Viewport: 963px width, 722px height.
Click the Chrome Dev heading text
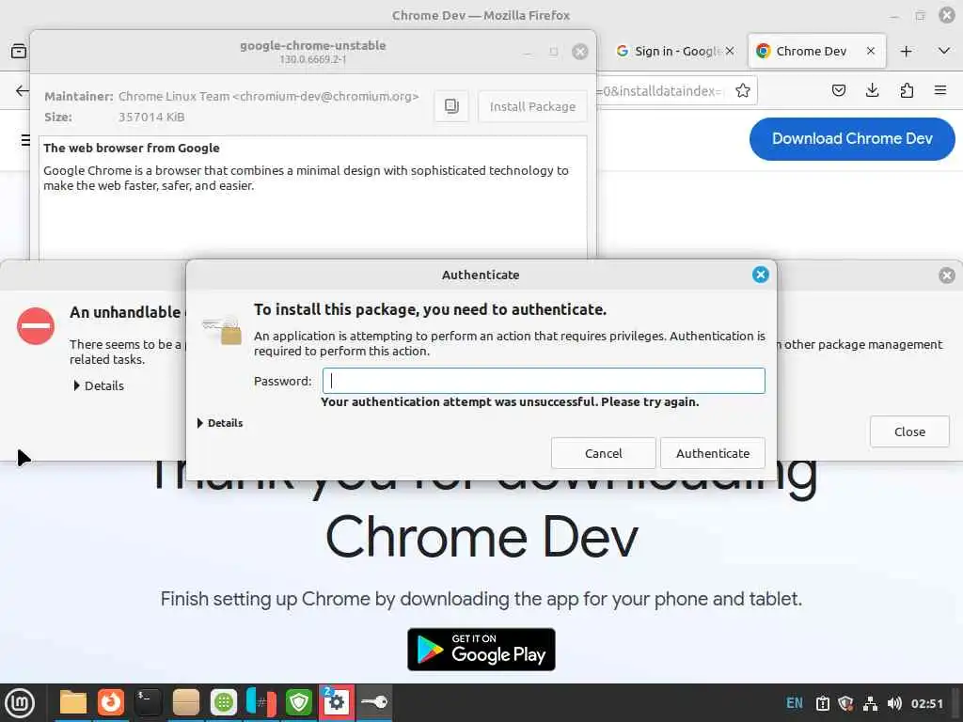(x=481, y=538)
